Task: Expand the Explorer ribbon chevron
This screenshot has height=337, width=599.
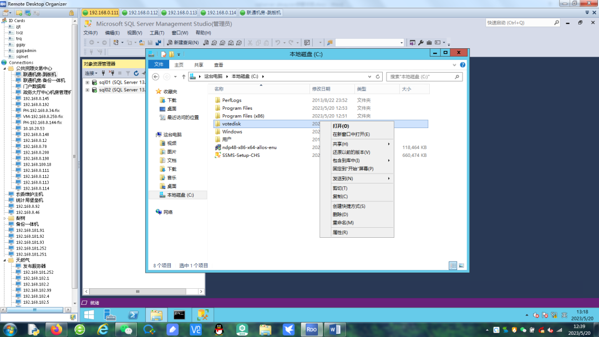Action: 454,65
